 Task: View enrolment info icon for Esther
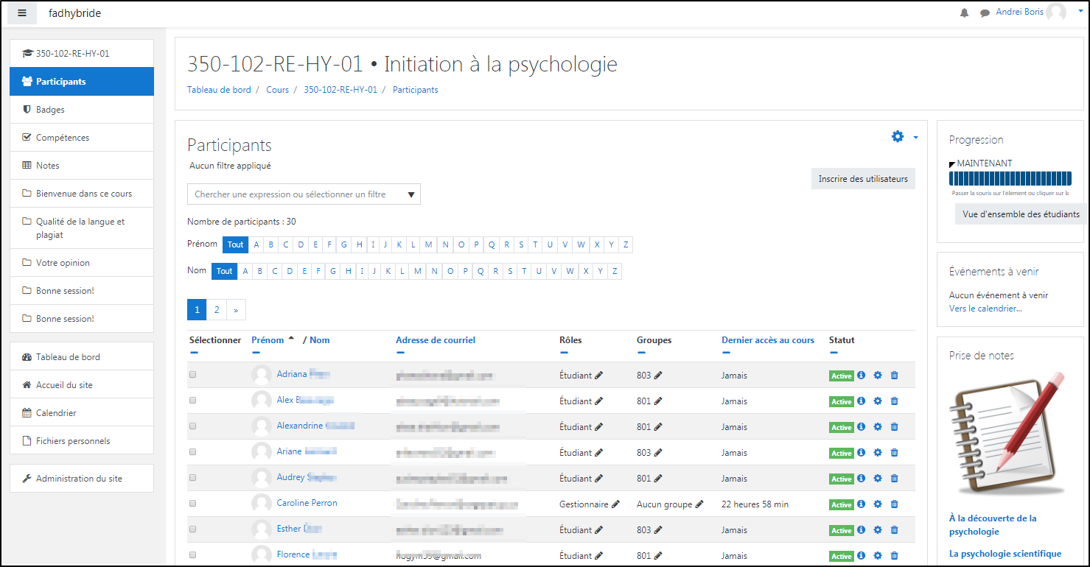click(861, 530)
